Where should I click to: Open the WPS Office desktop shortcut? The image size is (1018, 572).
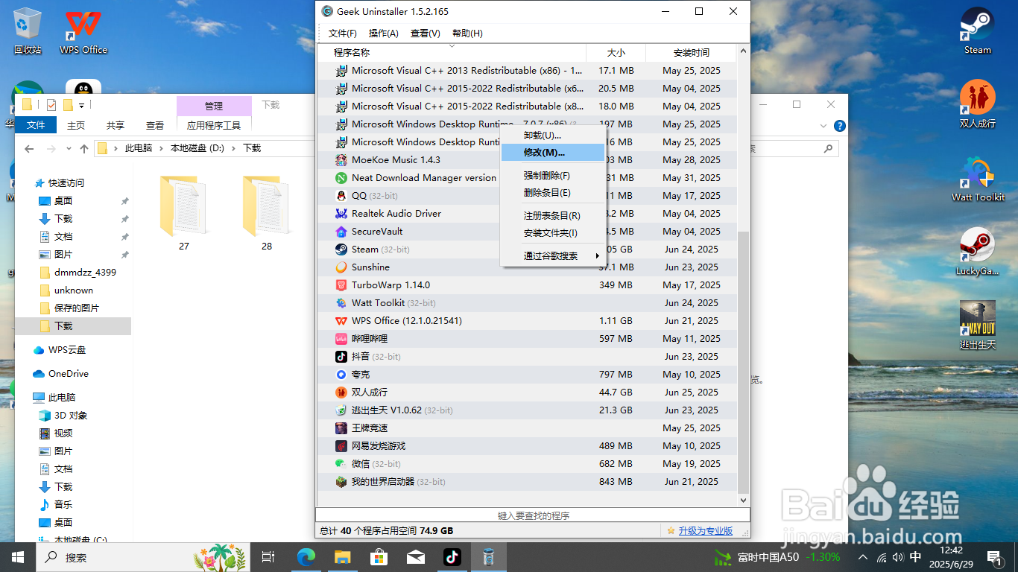click(x=83, y=31)
